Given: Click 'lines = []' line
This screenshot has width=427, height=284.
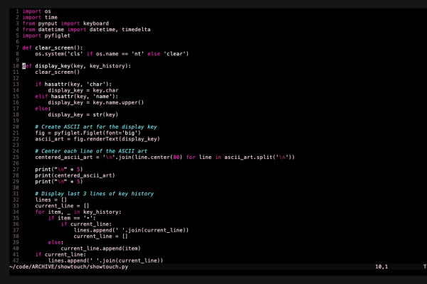Looking at the screenshot, I should (x=51, y=200).
